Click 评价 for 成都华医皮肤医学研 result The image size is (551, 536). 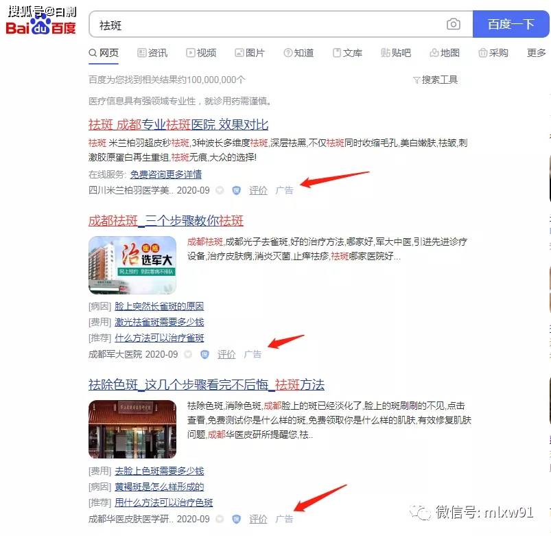[258, 519]
